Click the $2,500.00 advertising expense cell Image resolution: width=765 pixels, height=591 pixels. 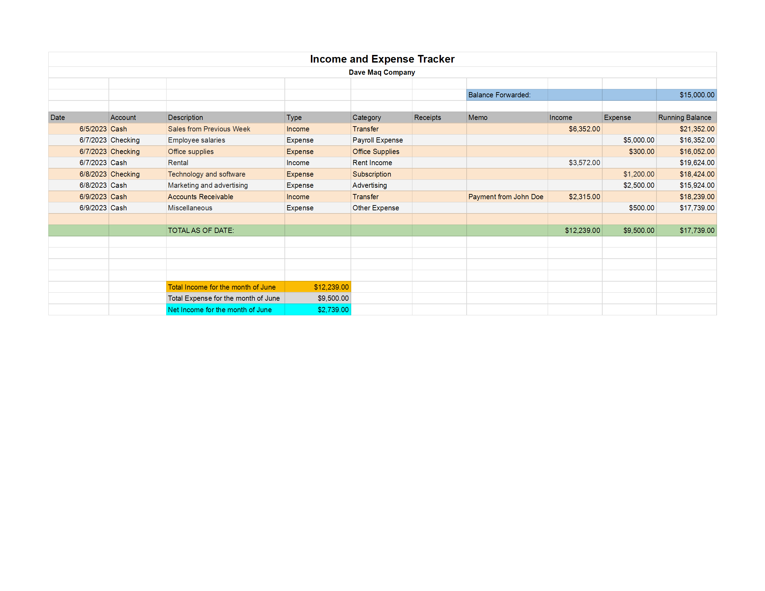coord(638,185)
